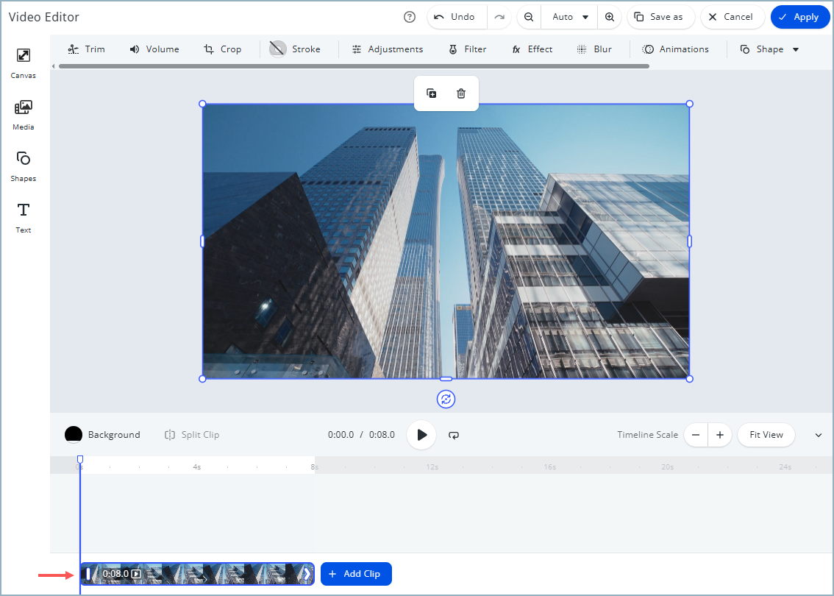Collapse the timeline panel with chevron

tap(819, 435)
